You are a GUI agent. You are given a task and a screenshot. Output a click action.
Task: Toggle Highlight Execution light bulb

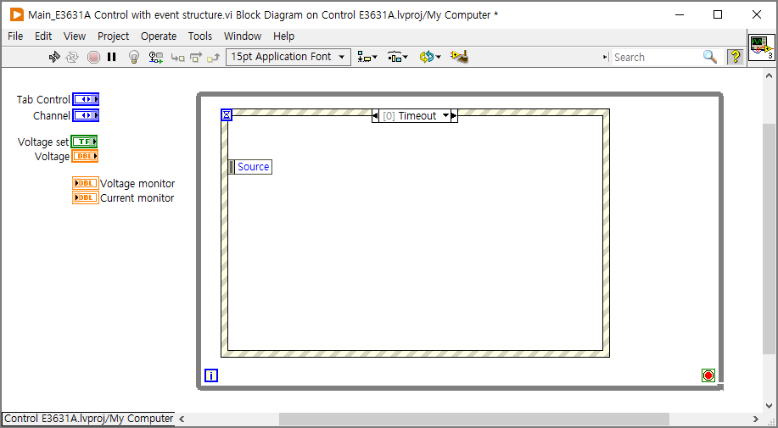tap(133, 57)
